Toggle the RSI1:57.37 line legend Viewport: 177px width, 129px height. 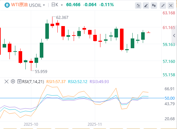point(56,82)
